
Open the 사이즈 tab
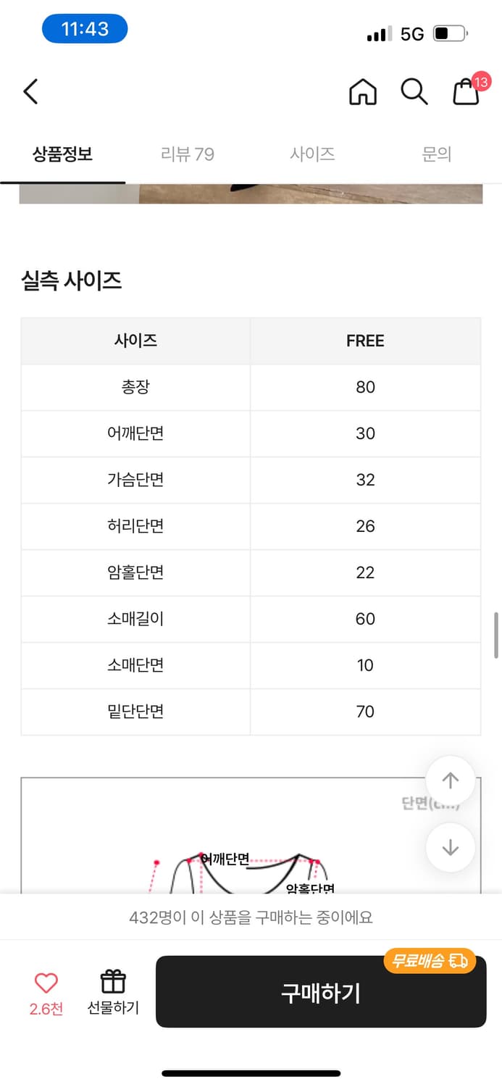[x=311, y=153]
